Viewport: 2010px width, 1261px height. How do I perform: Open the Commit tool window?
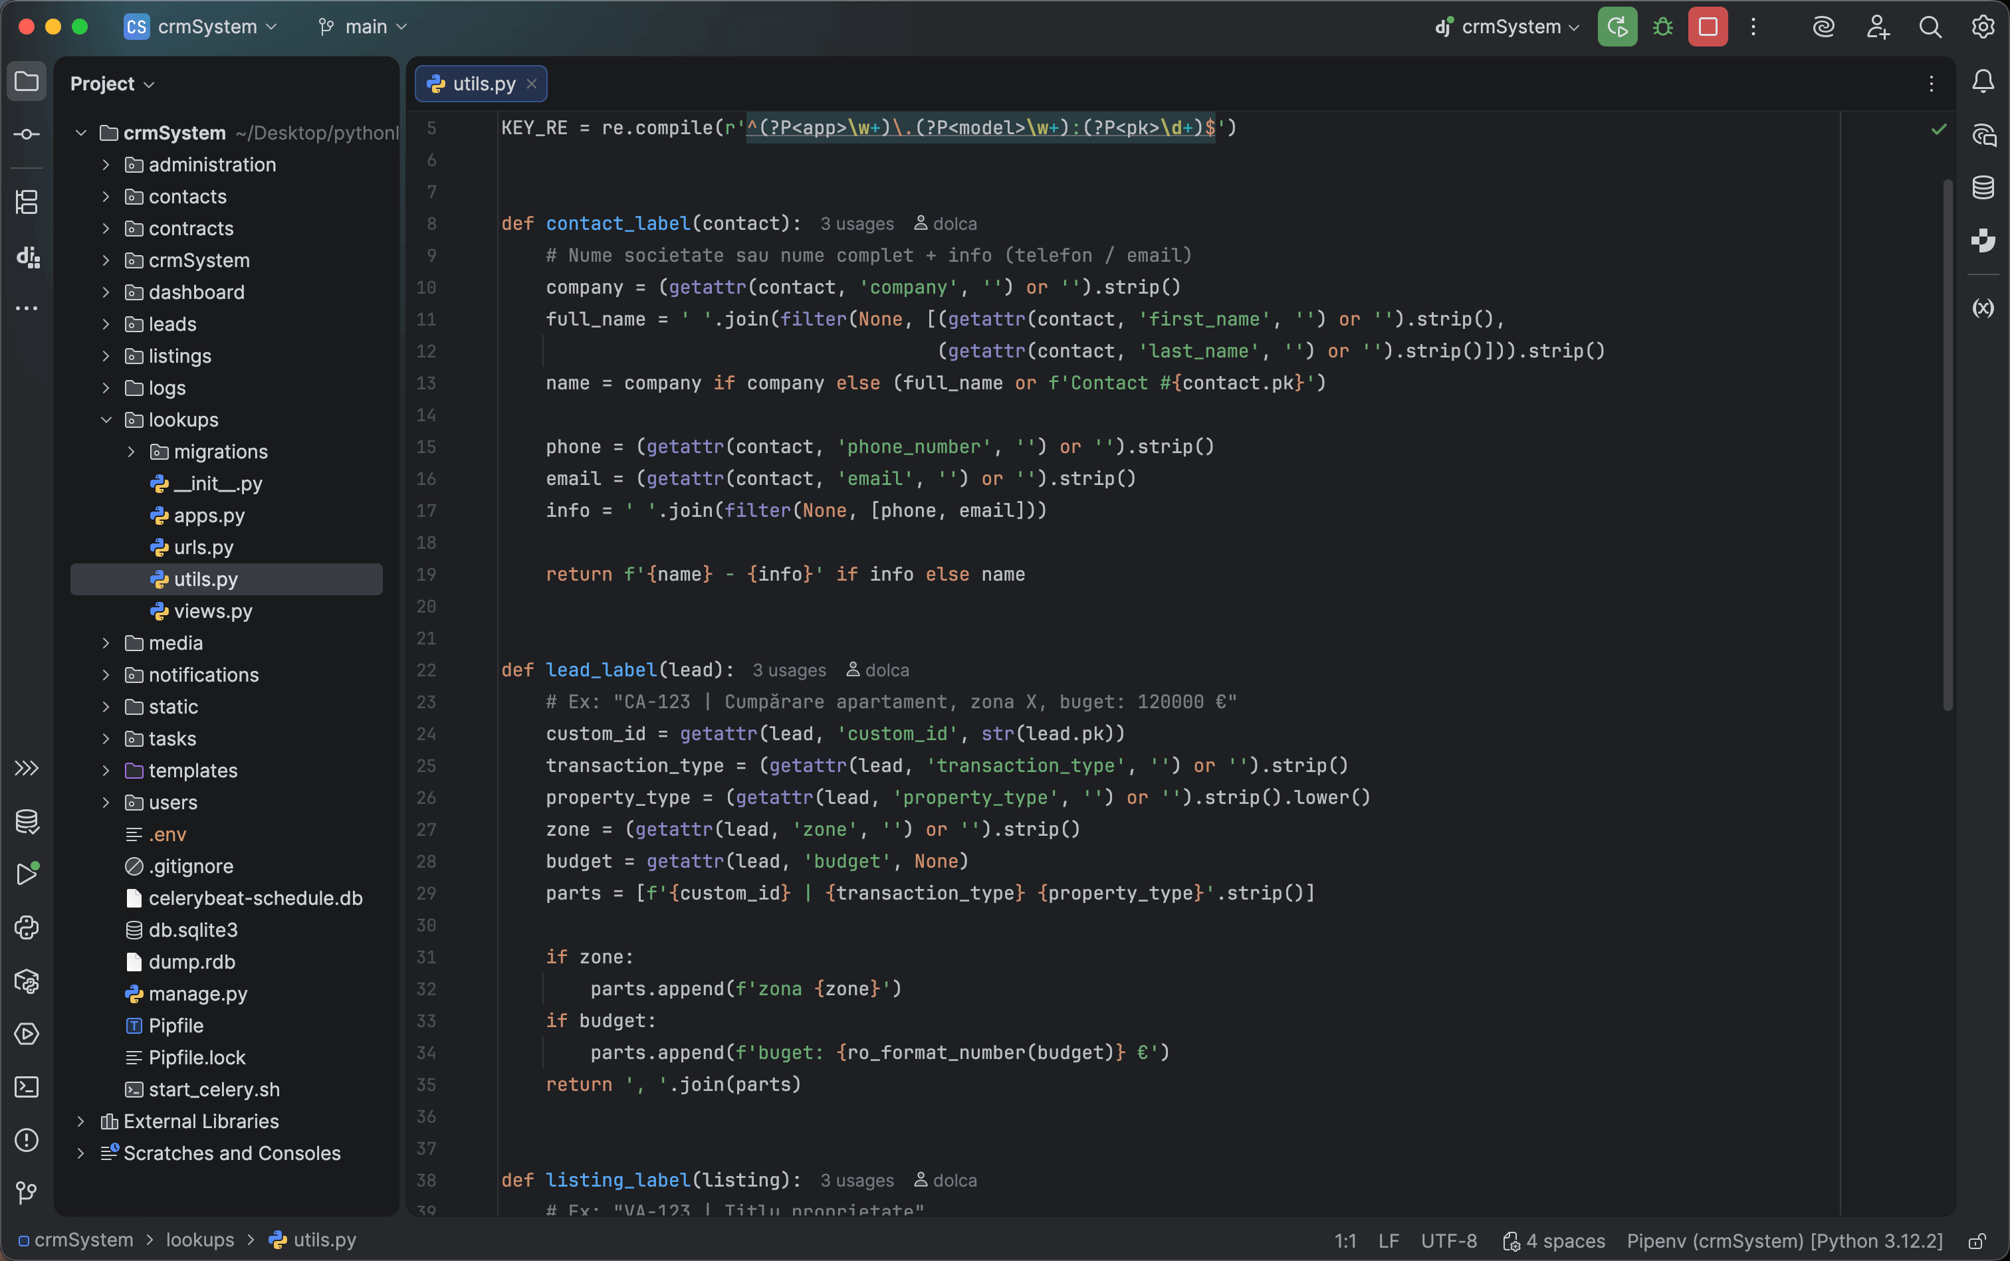27,134
